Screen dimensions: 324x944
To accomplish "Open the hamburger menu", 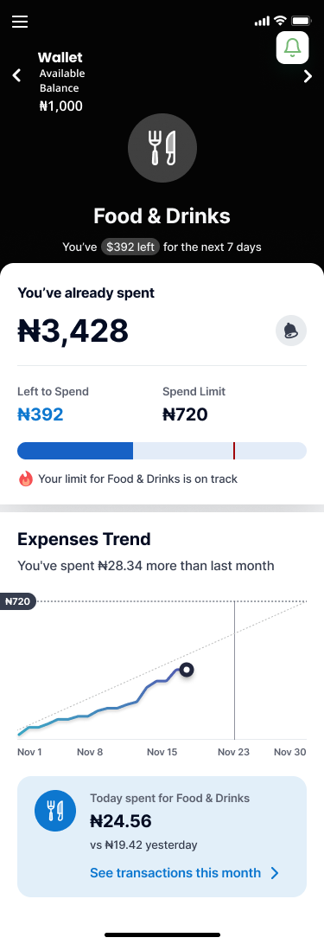I will (20, 22).
